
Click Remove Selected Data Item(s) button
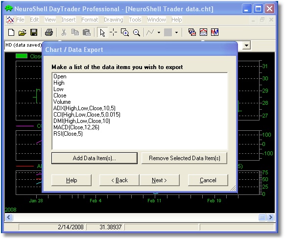point(184,158)
